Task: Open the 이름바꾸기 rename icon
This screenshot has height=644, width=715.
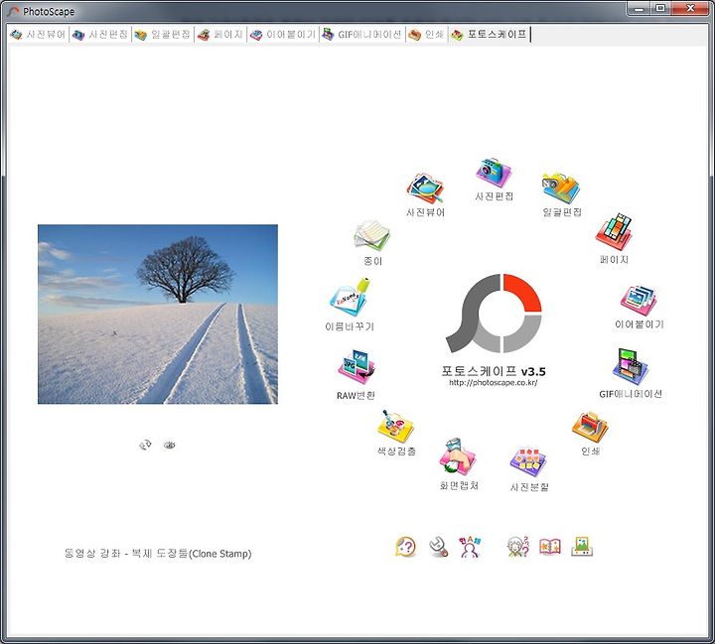Action: click(350, 297)
